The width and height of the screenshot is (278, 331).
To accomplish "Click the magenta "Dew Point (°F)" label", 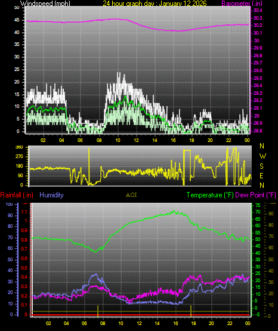I will click(255, 195).
